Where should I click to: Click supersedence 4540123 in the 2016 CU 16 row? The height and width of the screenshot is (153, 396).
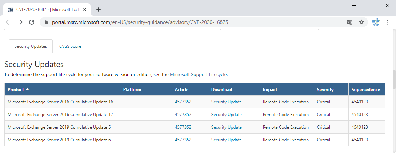[x=360, y=102]
